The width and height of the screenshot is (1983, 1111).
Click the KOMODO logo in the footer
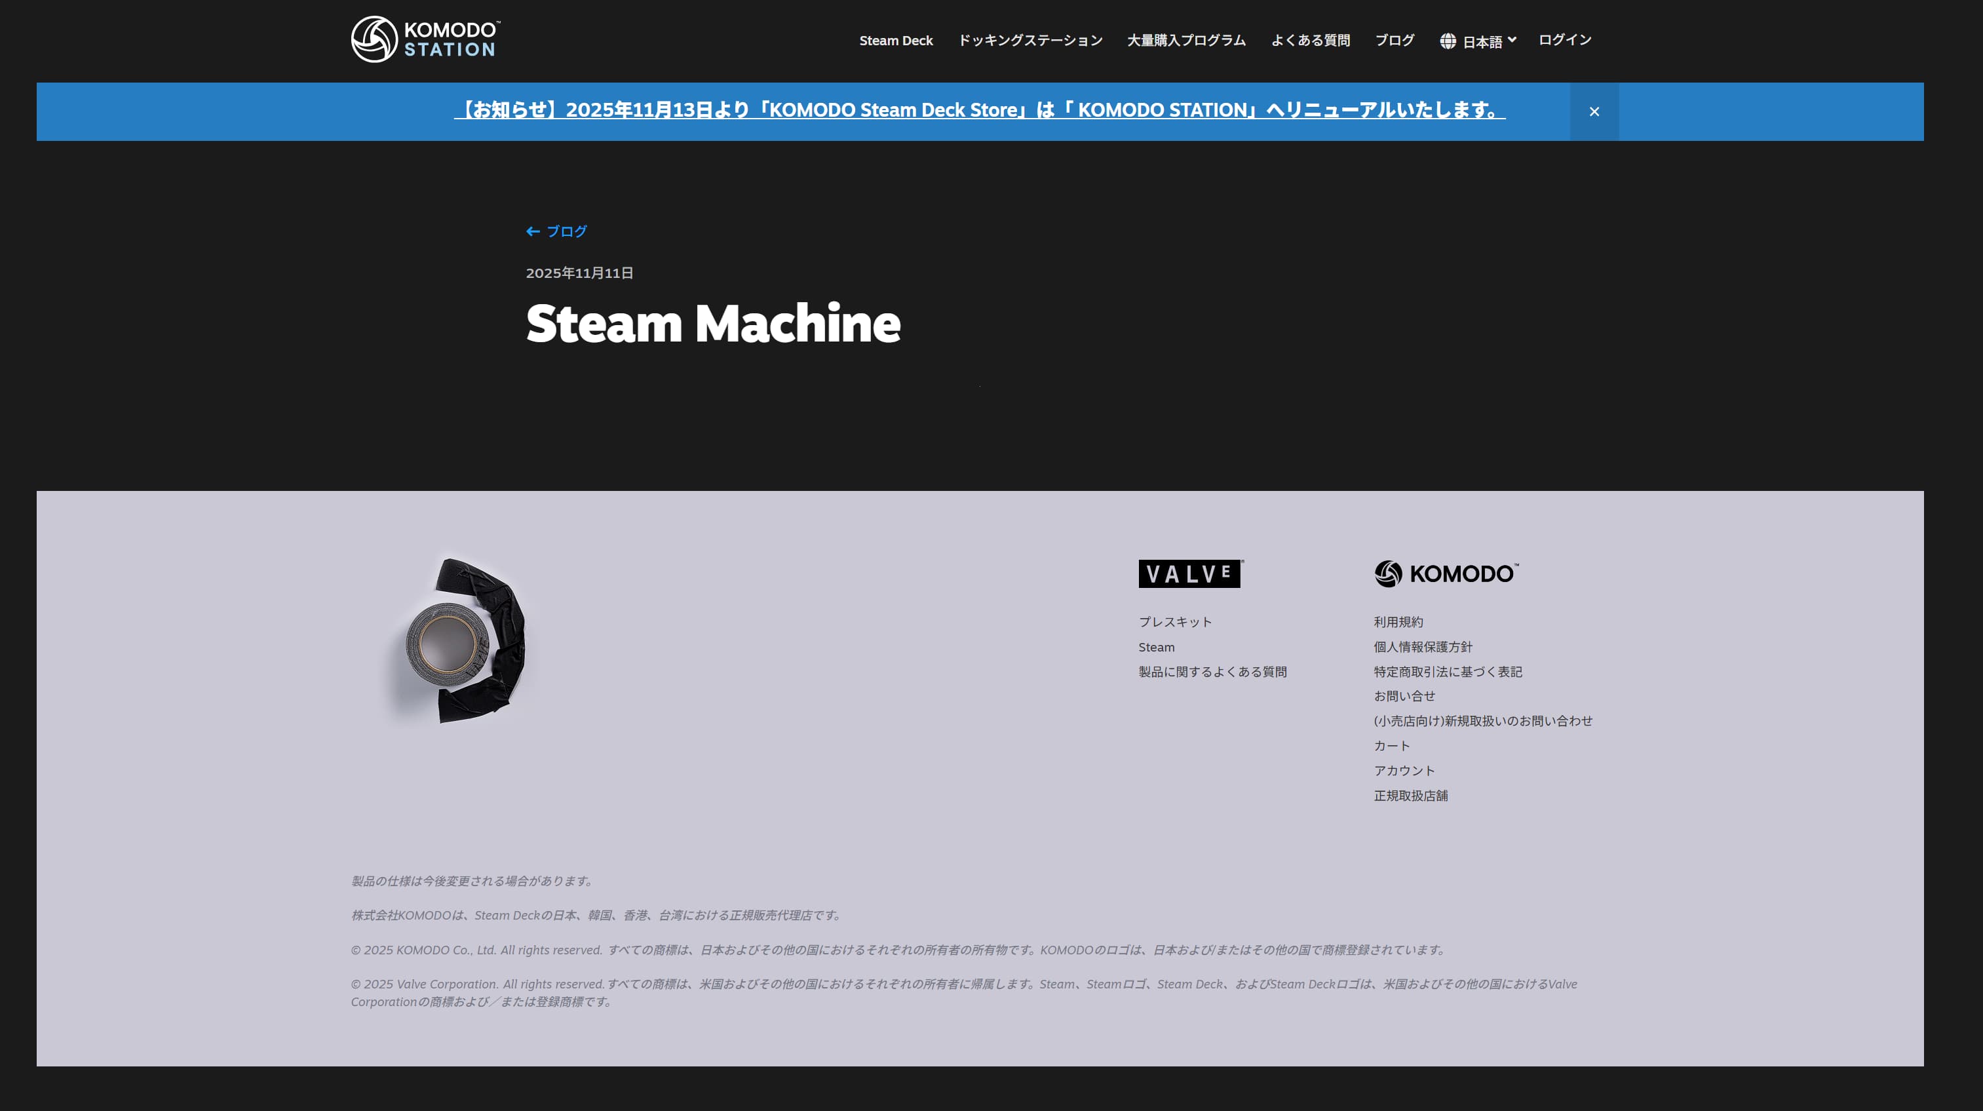(1446, 574)
